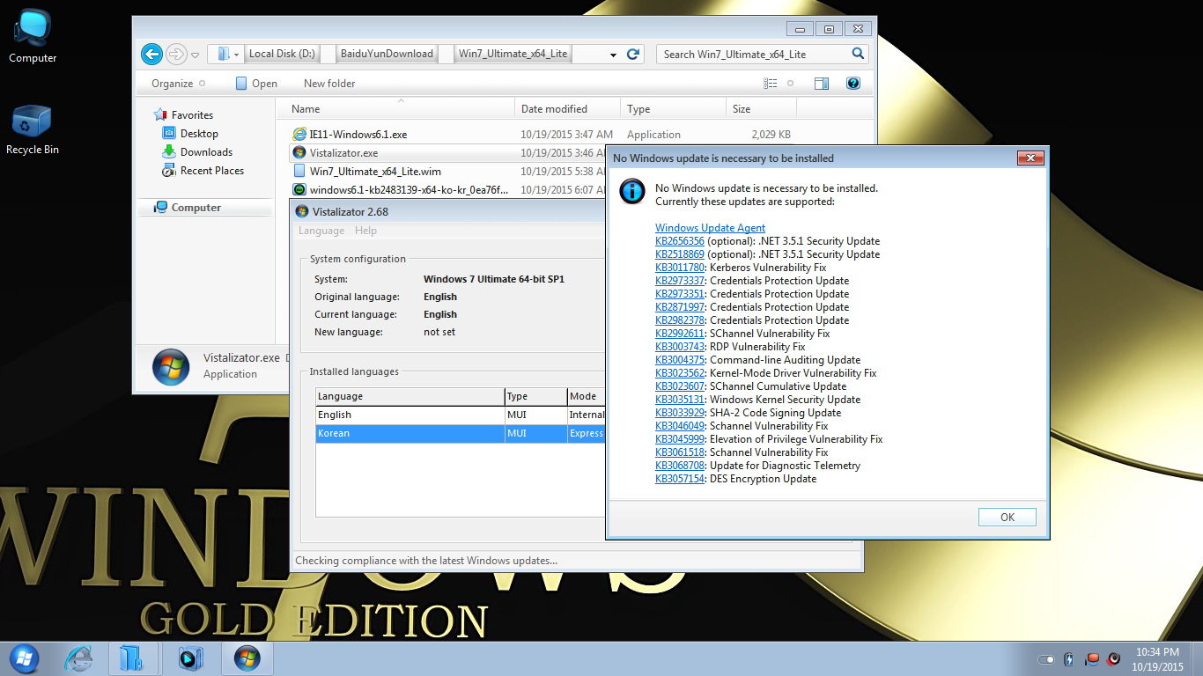1203x676 pixels.
Task: Open the Language menu in Vistalizator
Action: pos(321,231)
